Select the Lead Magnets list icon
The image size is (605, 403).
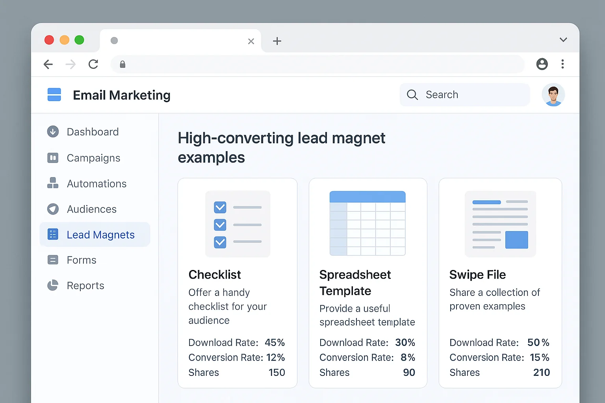(x=53, y=234)
